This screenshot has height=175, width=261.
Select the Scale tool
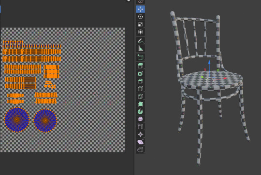click(x=140, y=25)
